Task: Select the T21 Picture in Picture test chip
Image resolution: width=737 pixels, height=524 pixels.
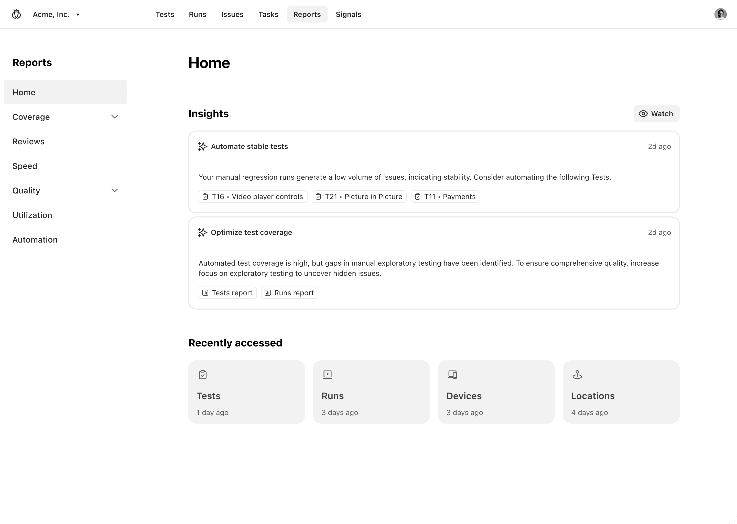Action: [x=359, y=196]
